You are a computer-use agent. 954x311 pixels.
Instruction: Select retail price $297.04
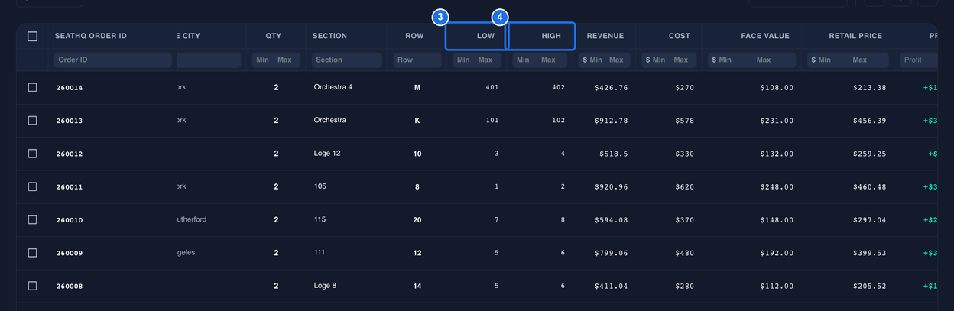[870, 220]
